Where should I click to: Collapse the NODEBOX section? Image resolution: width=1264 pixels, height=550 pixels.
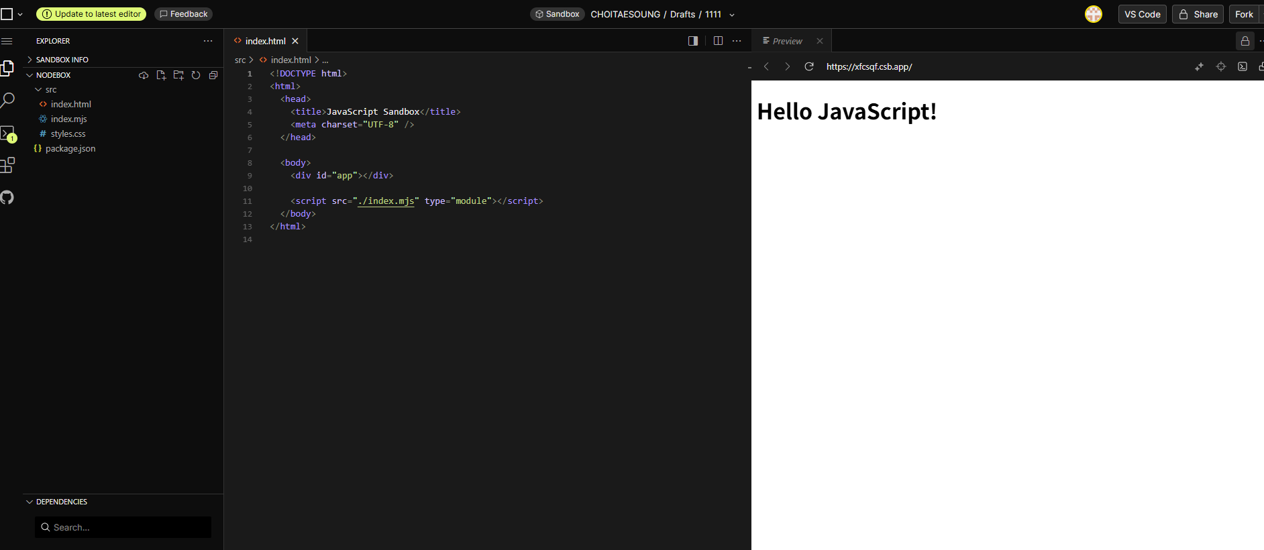click(x=54, y=75)
